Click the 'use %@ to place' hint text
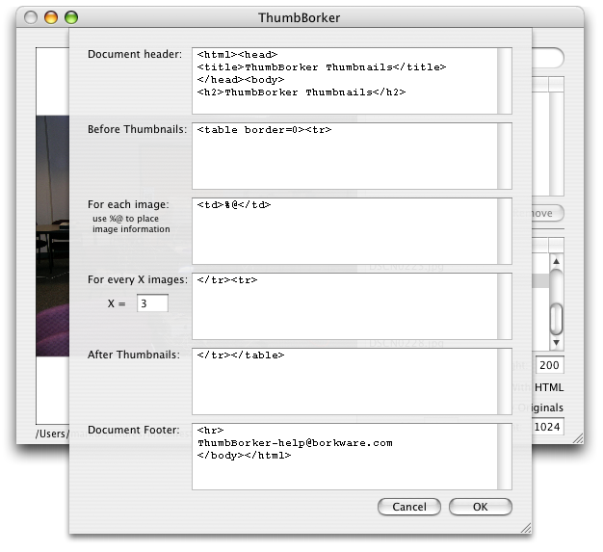 click(125, 219)
